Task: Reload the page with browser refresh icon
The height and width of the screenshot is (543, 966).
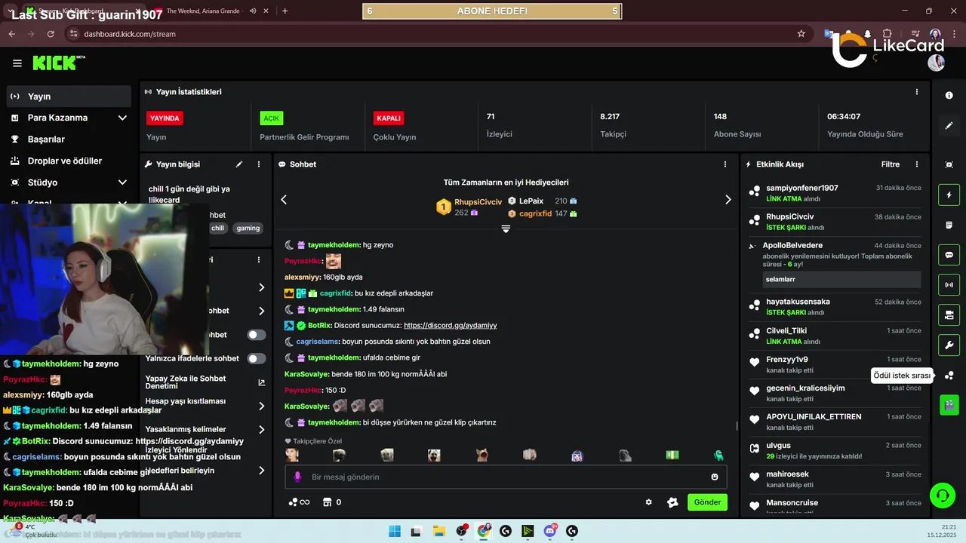Action: point(51,34)
